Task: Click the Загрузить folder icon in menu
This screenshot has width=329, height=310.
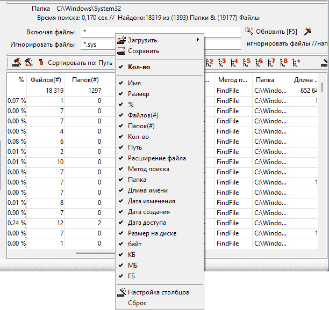Action: pos(121,40)
